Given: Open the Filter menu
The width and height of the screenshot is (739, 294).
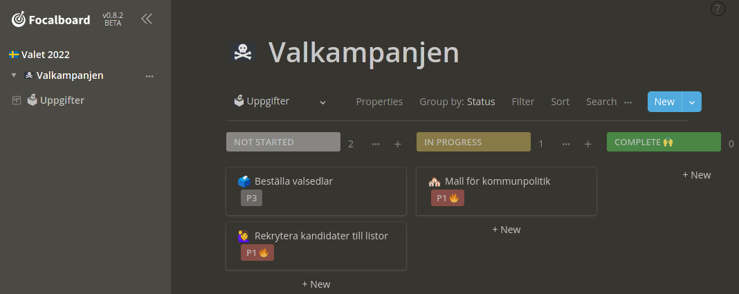Looking at the screenshot, I should (x=523, y=102).
